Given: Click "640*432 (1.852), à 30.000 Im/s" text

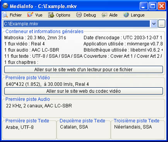Looking at the screenshot, I should coord(47,84).
